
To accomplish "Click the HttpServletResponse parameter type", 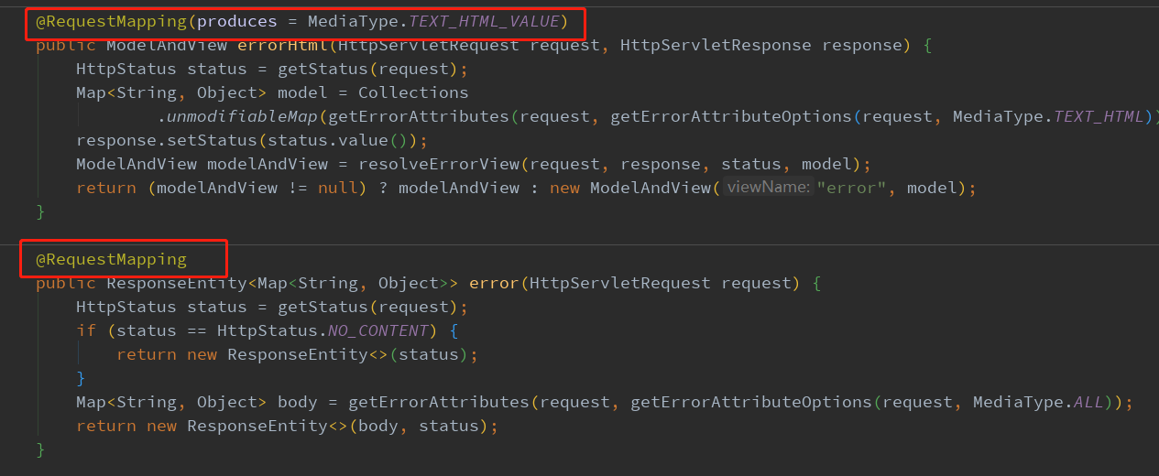I will tap(716, 45).
